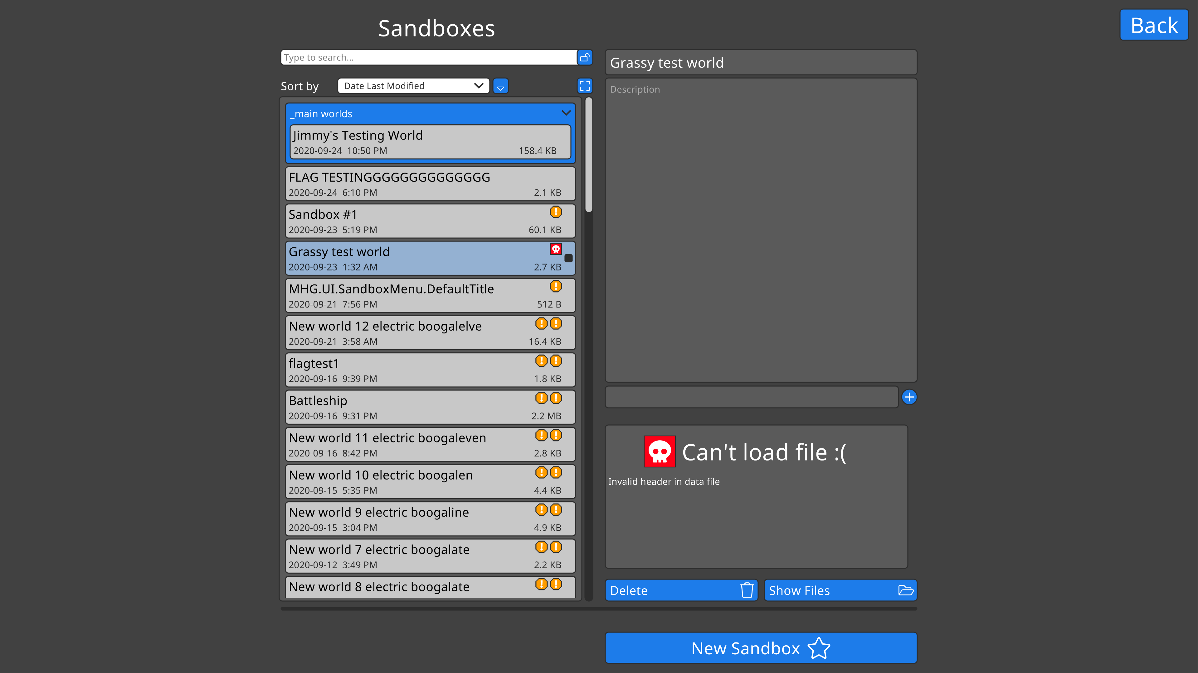Click the open folder icon on Show Files

point(905,590)
